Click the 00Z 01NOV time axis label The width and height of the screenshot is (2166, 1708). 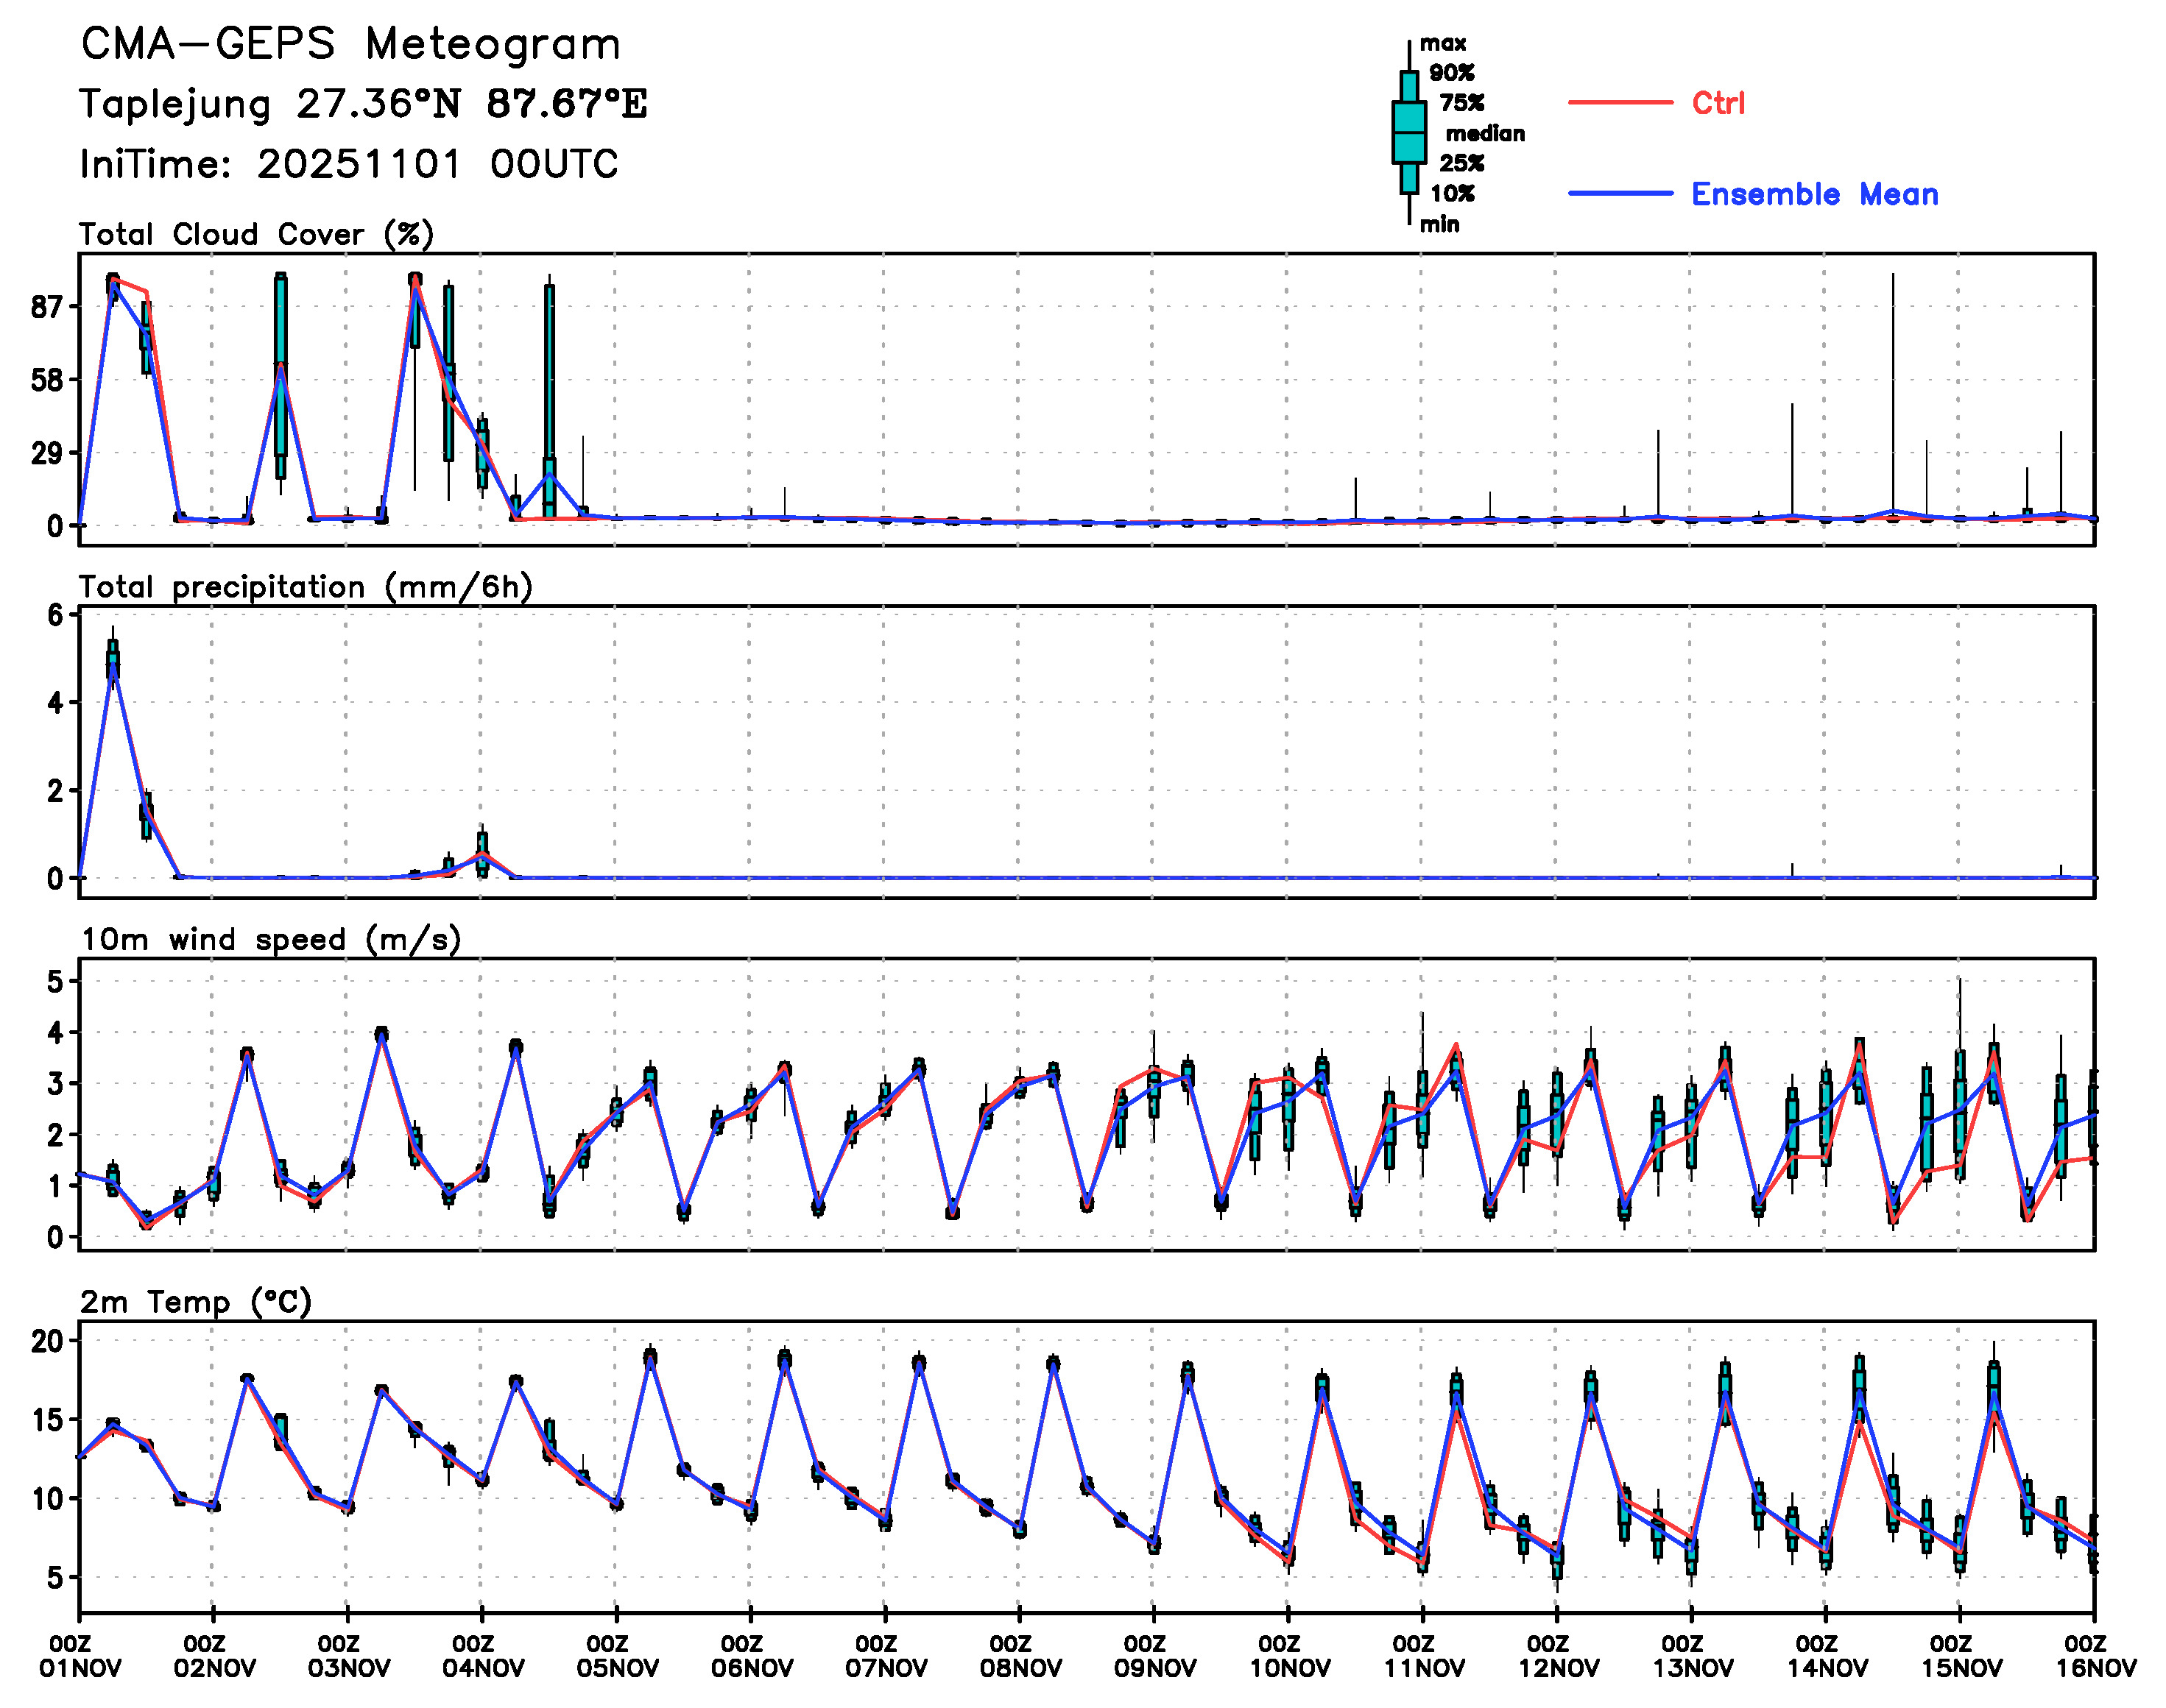80,1656
